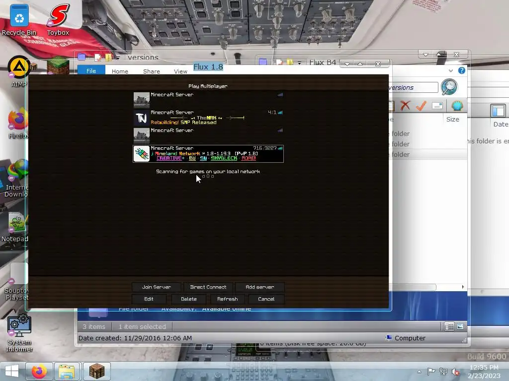Click Direct Connect button

(208, 287)
